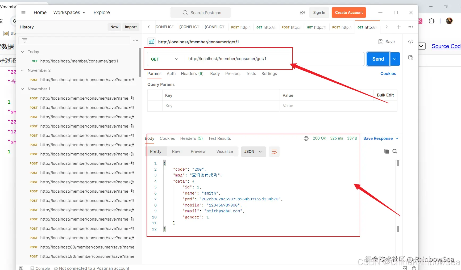Viewport: 461px width, 270px height.
Task: Open the Save Response dropdown
Action: tap(381, 138)
